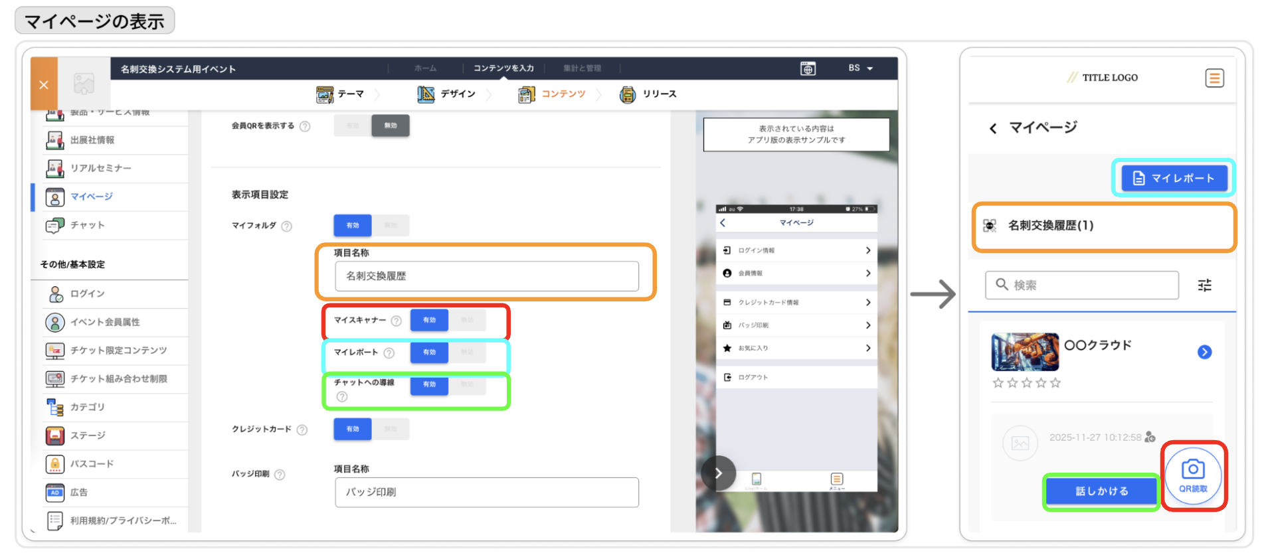This screenshot has width=1262, height=555.
Task: Enable チャットへの導線 toggle
Action: pyautogui.click(x=429, y=384)
